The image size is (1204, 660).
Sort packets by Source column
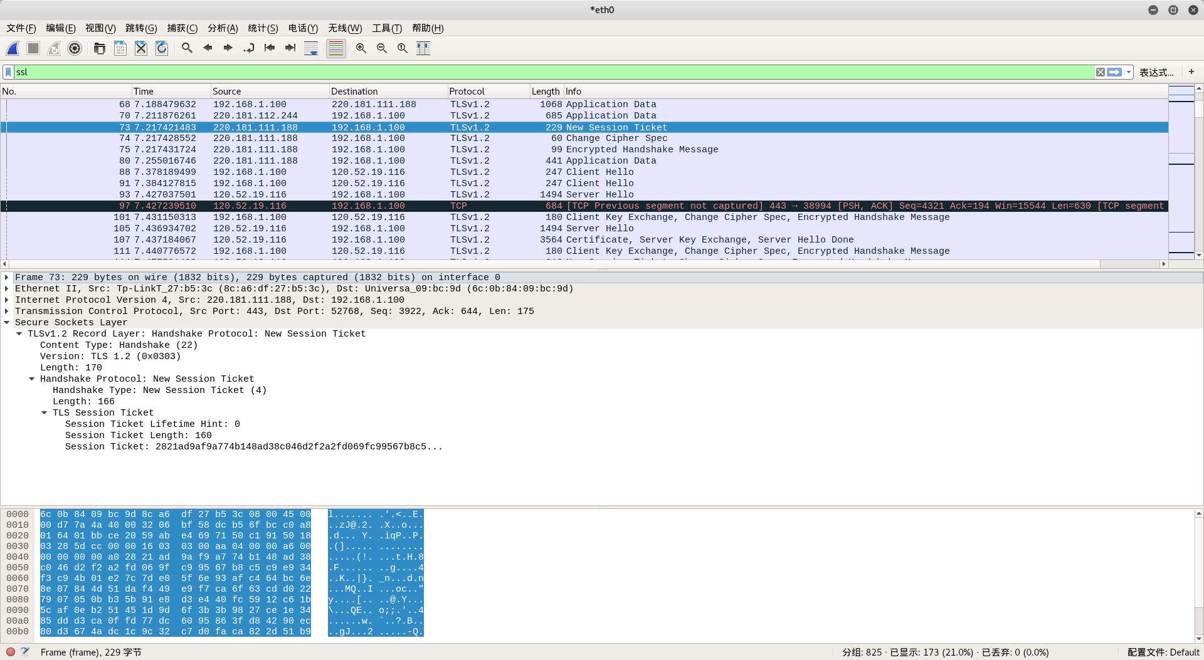click(x=270, y=92)
